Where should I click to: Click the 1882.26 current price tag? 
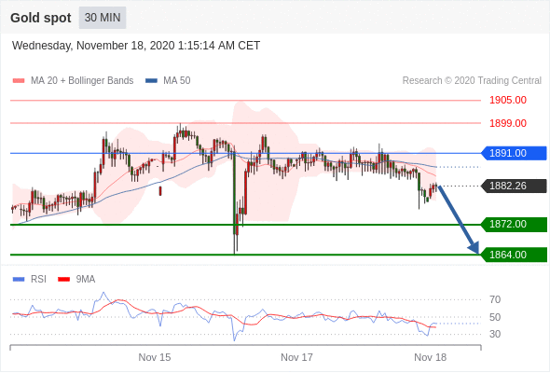pyautogui.click(x=514, y=186)
